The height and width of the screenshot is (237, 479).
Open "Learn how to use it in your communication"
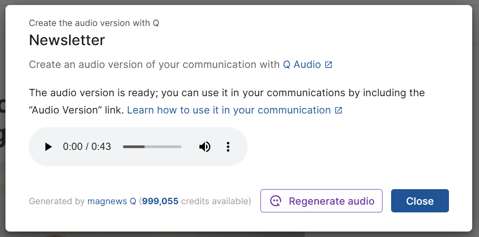point(229,110)
